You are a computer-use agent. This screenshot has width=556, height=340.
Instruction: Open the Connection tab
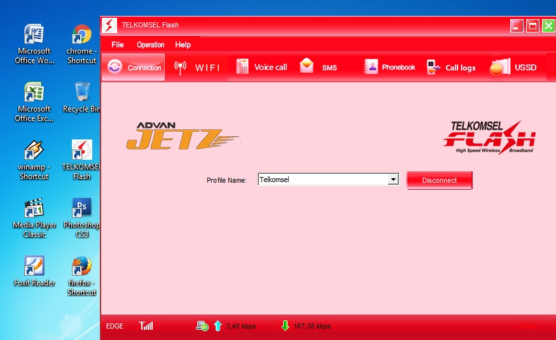coord(134,67)
